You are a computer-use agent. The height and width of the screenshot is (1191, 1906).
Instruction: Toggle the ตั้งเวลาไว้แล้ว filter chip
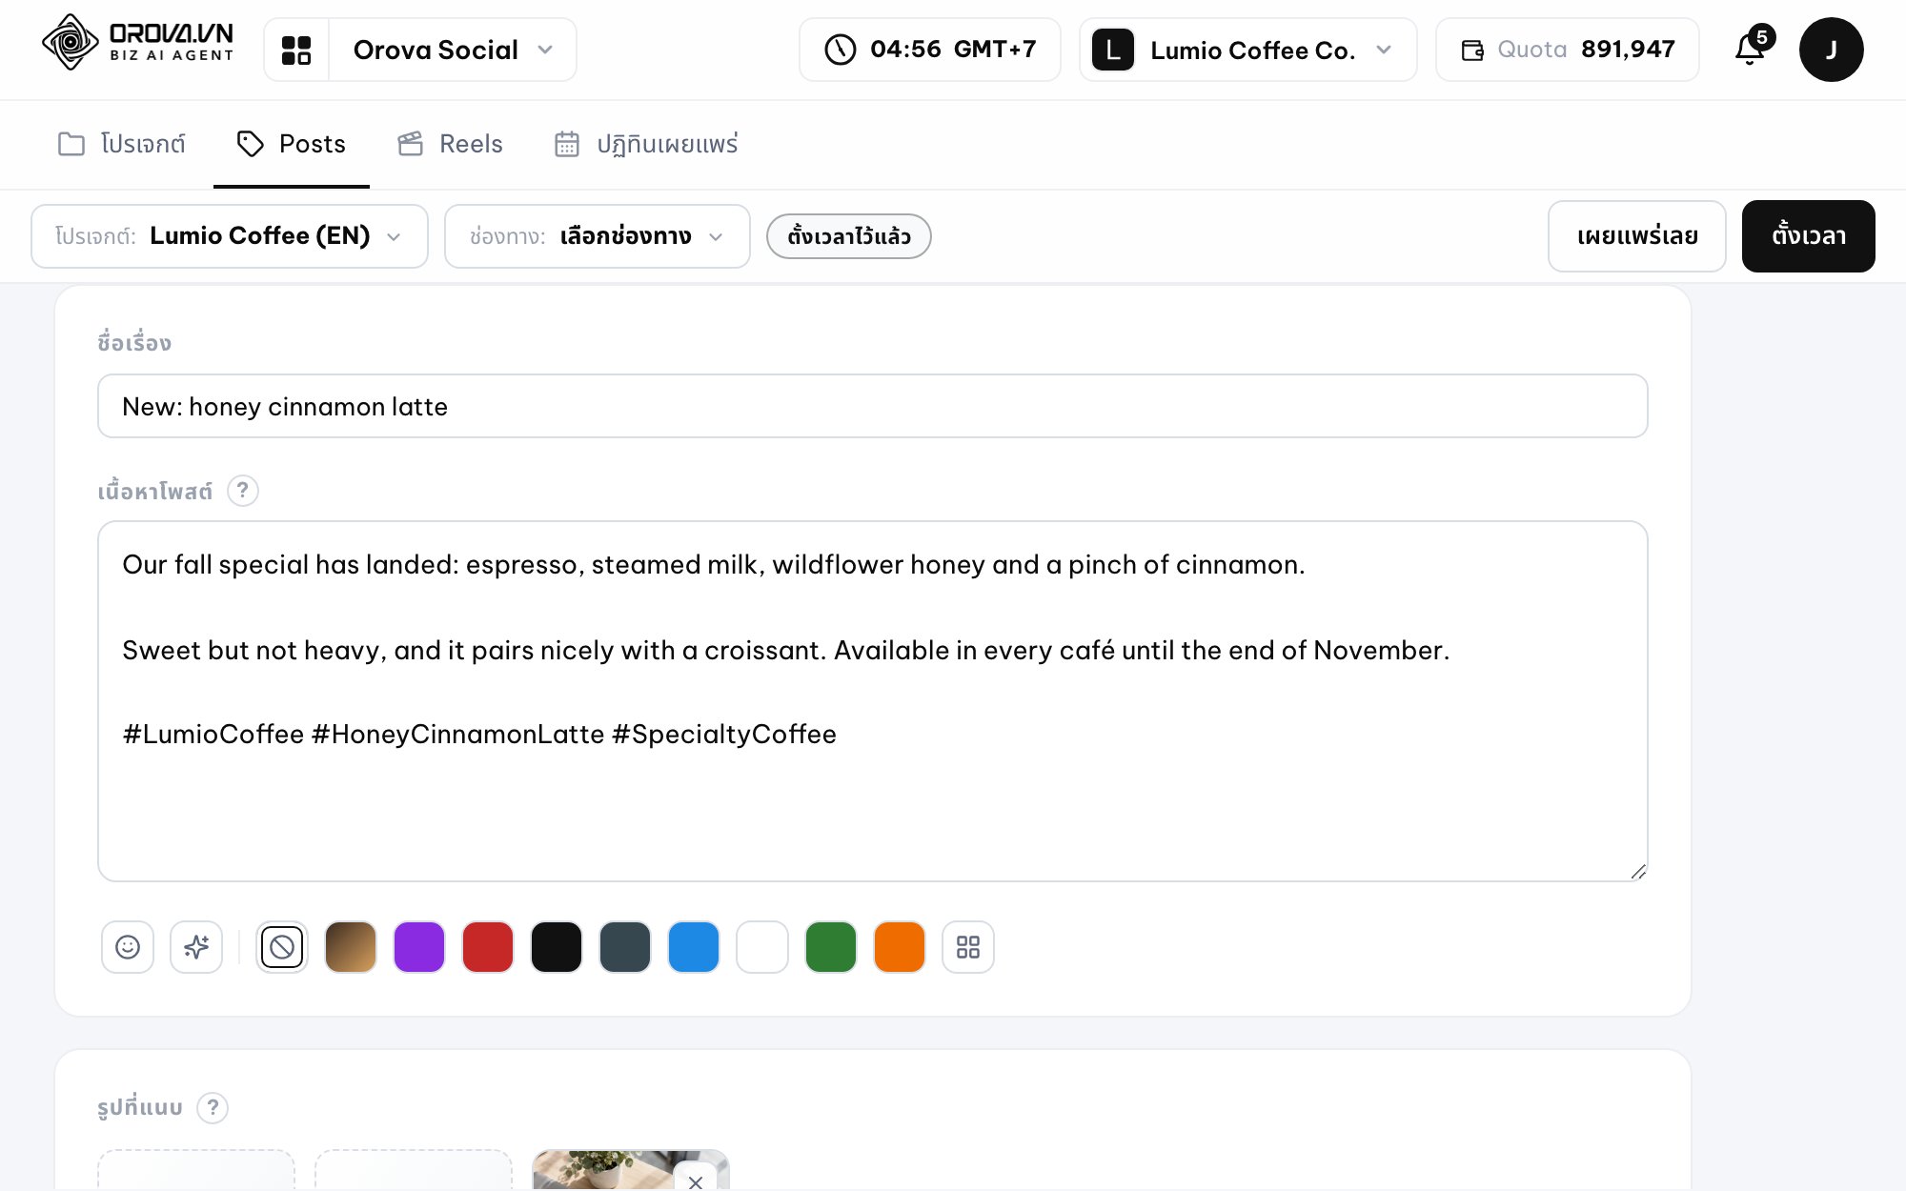pyautogui.click(x=849, y=236)
